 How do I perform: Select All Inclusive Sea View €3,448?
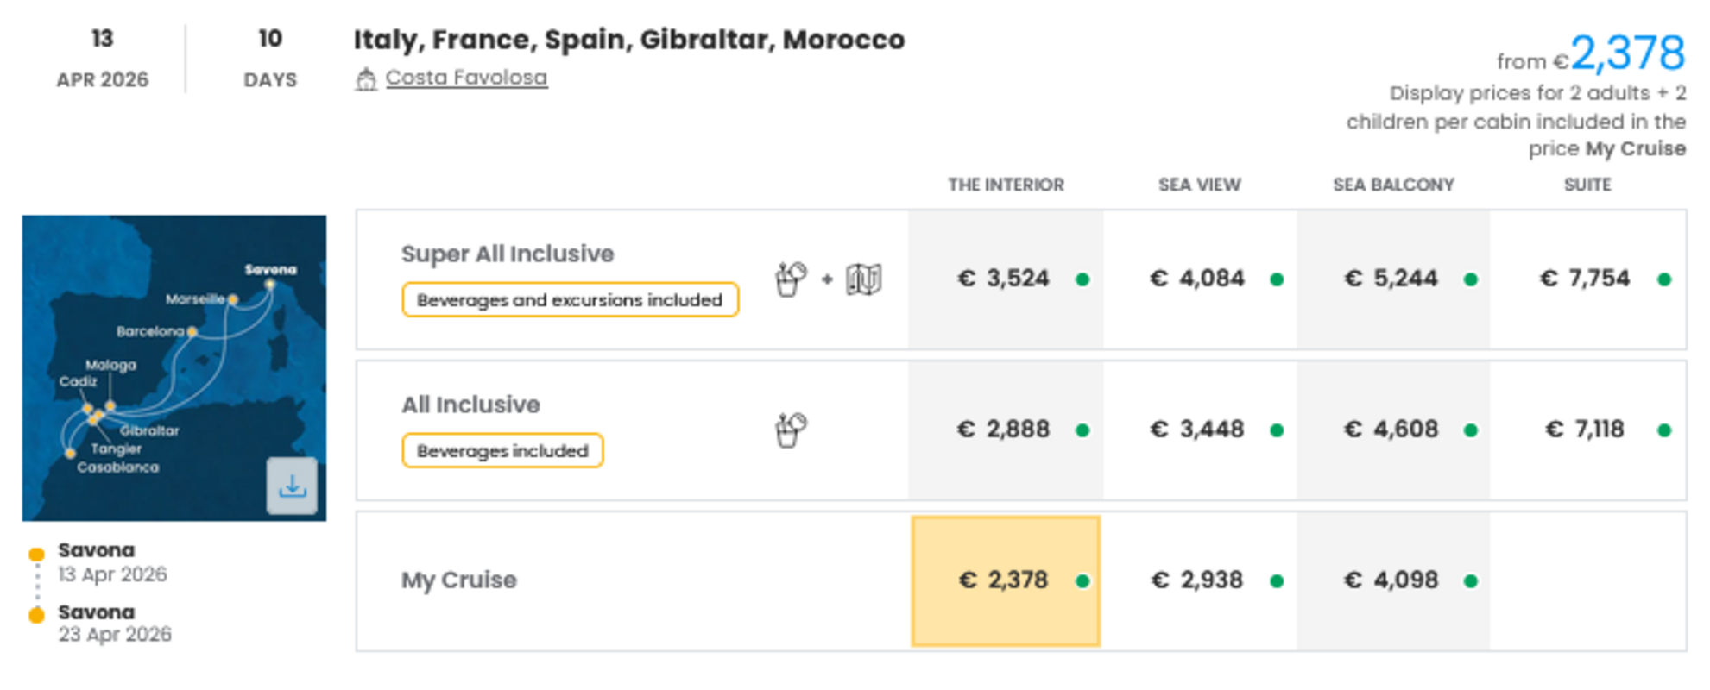coord(1198,430)
